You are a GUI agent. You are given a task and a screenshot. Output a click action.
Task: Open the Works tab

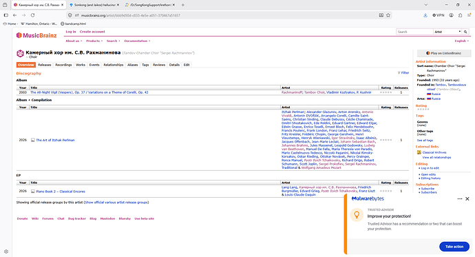81,65
